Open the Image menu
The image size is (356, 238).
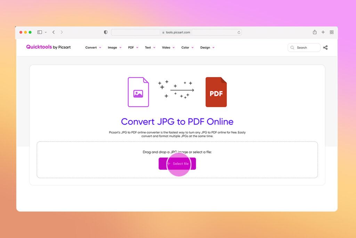click(112, 47)
